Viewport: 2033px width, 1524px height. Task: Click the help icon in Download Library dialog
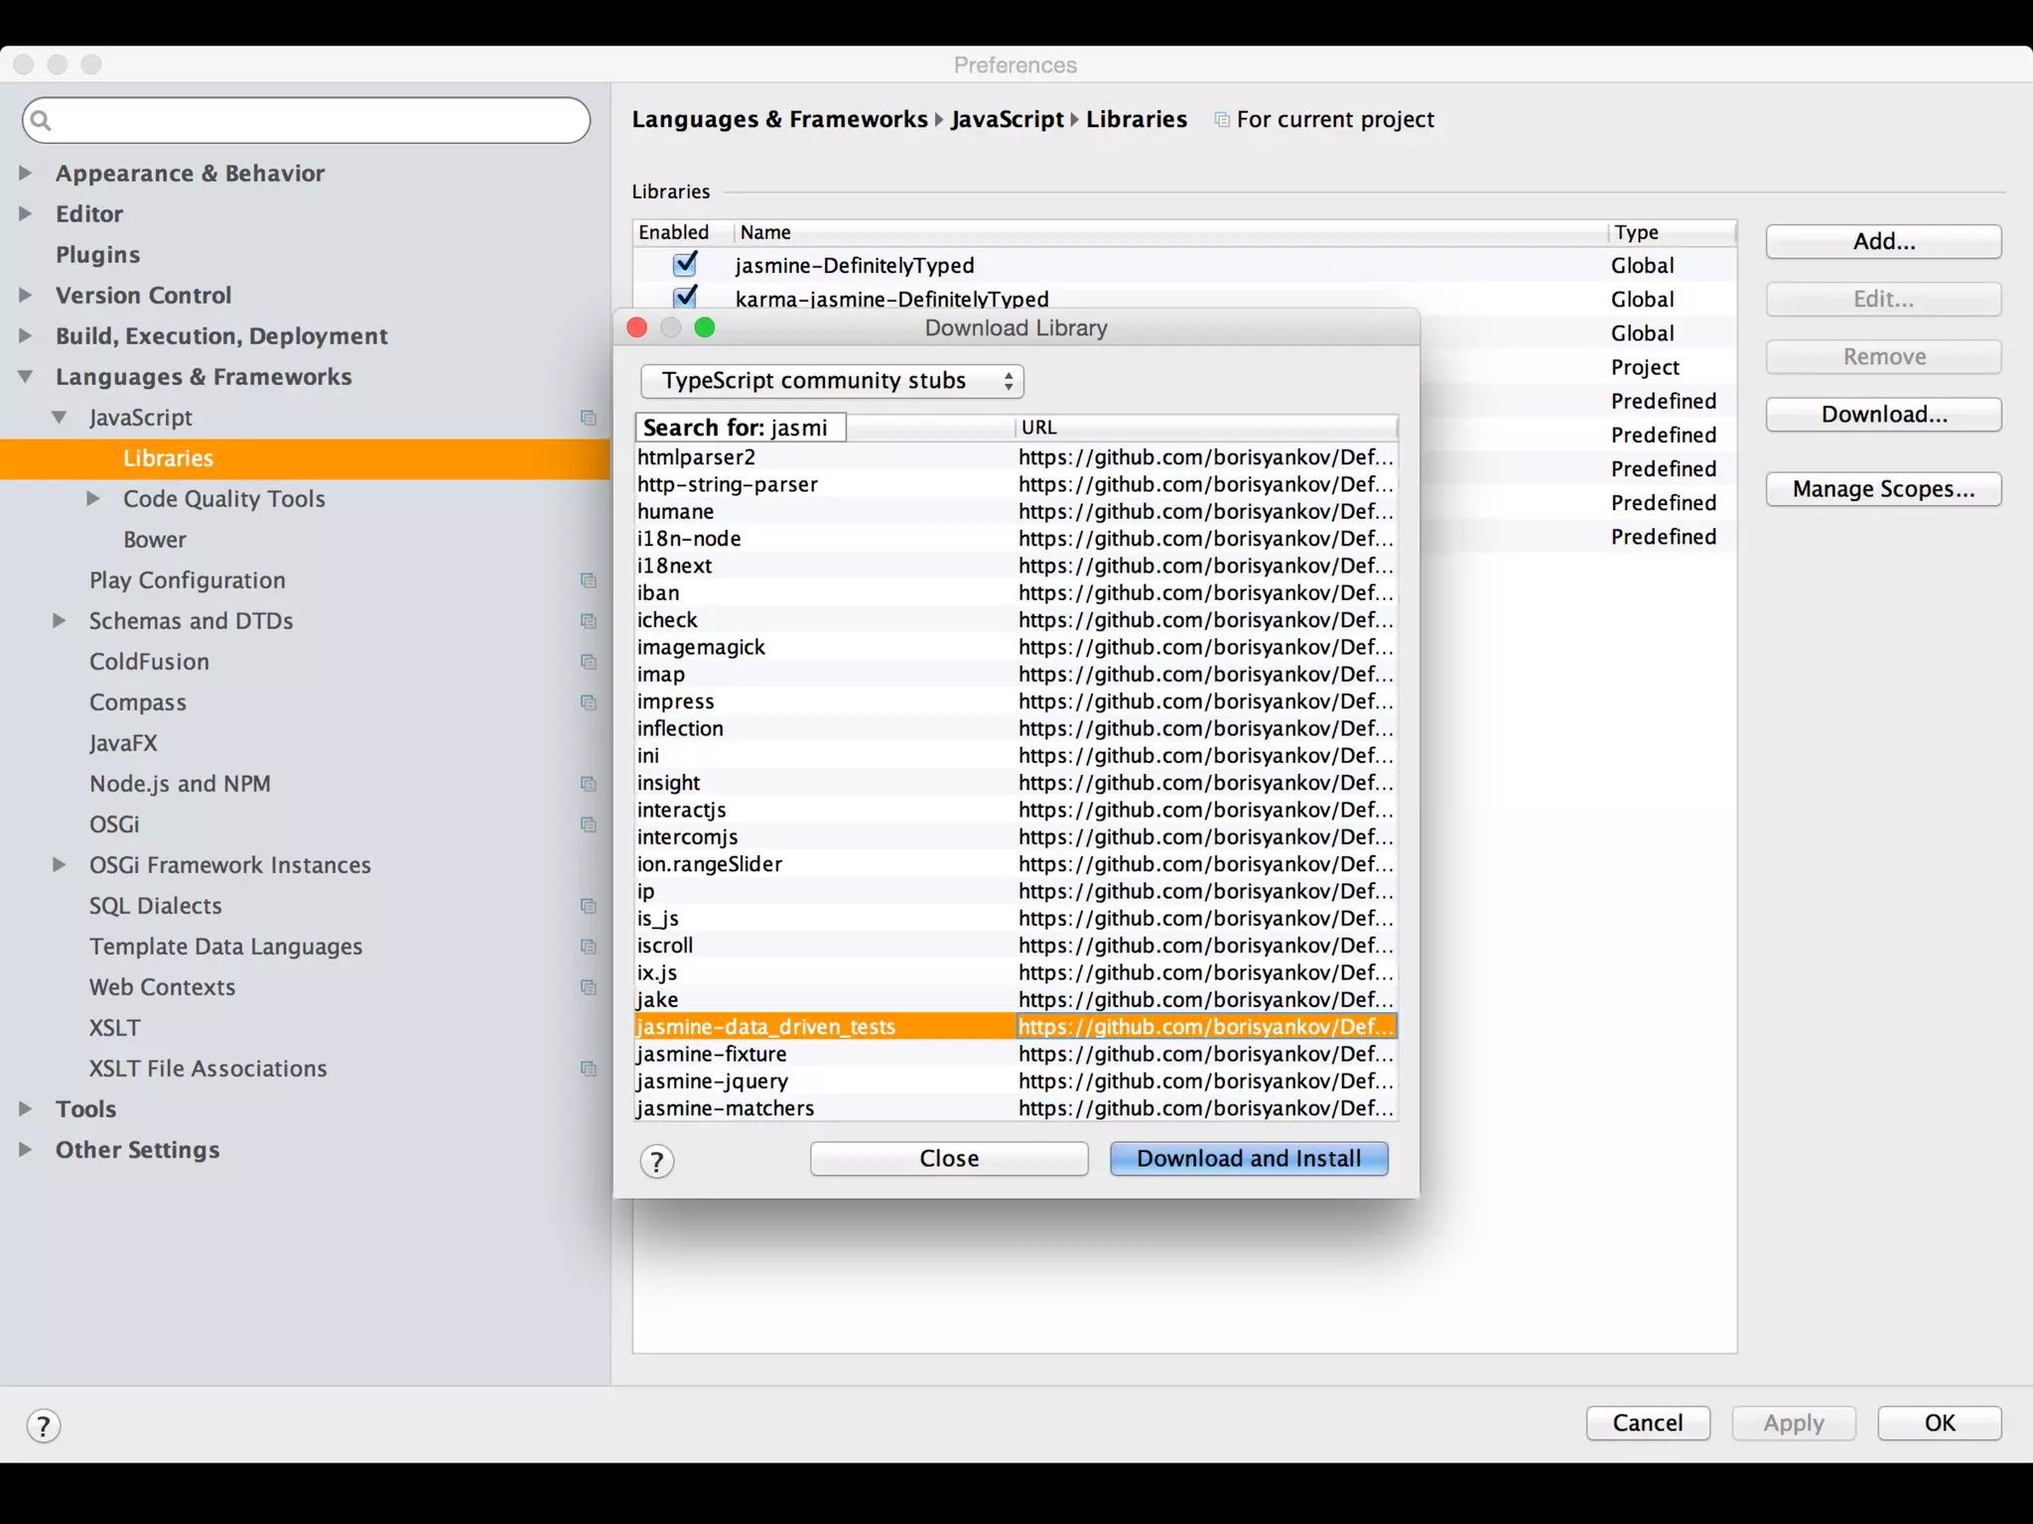(656, 1161)
